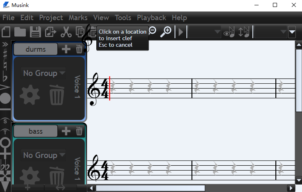Delete the bass part with its trash icon
The image size is (302, 192).
pyautogui.click(x=79, y=131)
